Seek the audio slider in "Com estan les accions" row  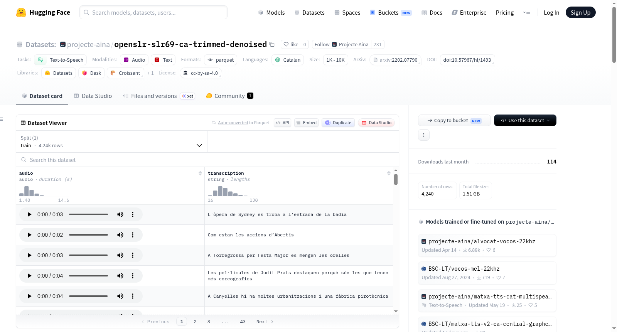(88, 235)
